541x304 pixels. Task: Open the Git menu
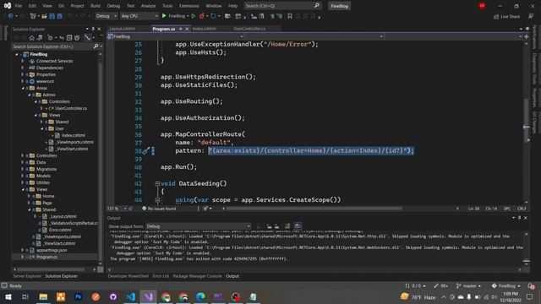(61, 6)
